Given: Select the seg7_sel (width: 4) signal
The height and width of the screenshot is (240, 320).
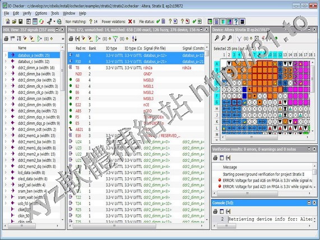Looking at the screenshot, I should coord(31,185).
